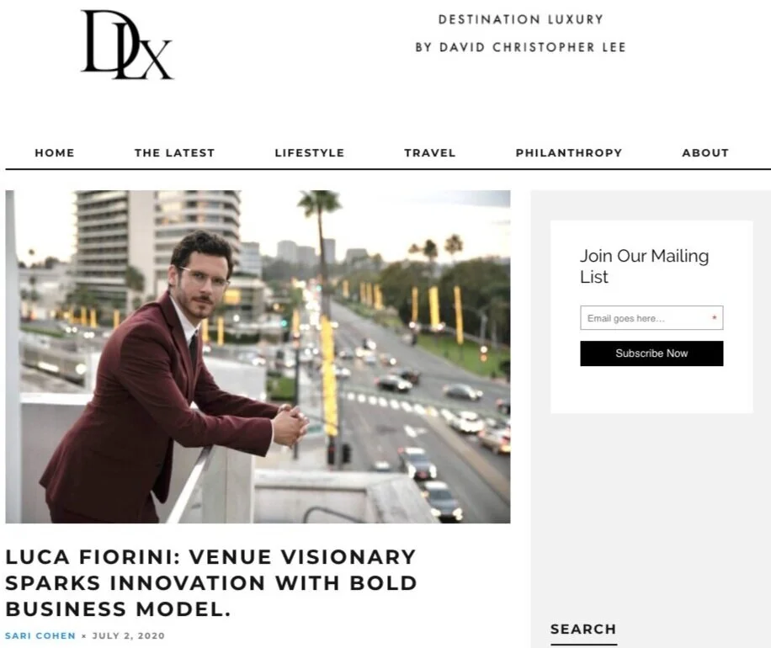Viewport: 771px width, 648px height.
Task: Click the separator between author and date
Action: click(83, 636)
